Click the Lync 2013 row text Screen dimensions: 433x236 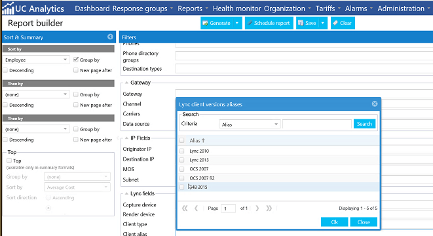[199, 160]
